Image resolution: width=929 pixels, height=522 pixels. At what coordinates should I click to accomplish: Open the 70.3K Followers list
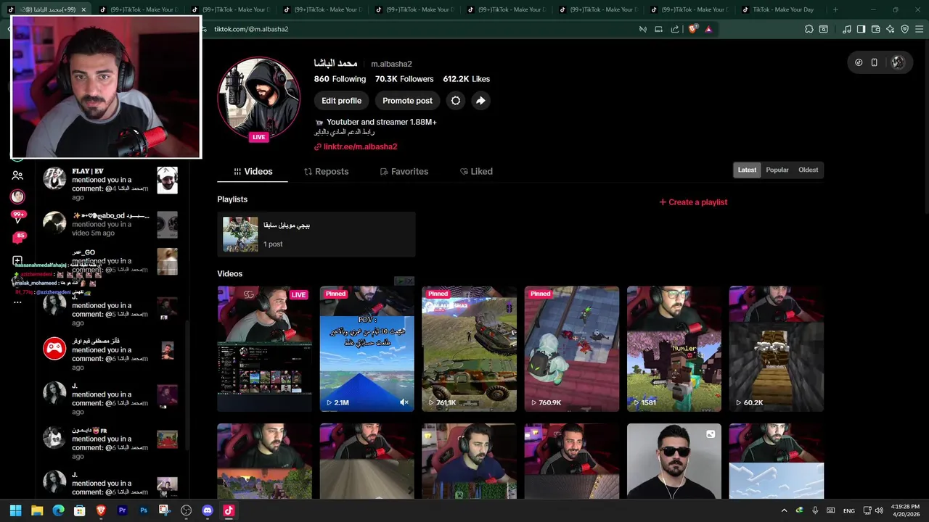404,79
